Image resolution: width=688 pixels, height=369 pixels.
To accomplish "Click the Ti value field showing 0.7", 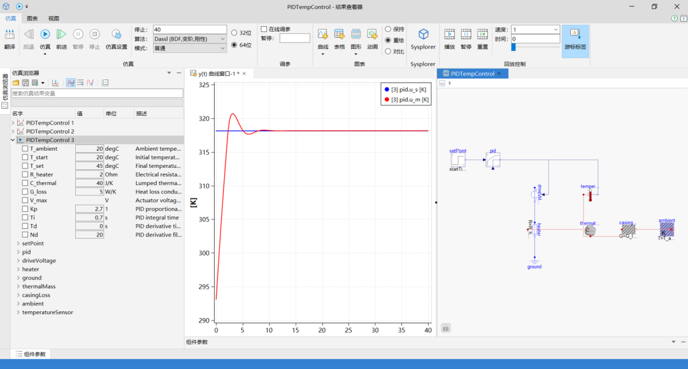I will [x=90, y=218].
